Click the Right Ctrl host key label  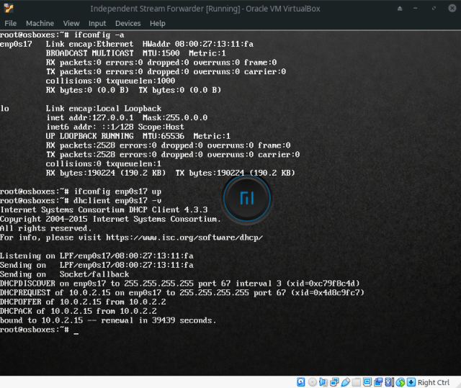[434, 382]
